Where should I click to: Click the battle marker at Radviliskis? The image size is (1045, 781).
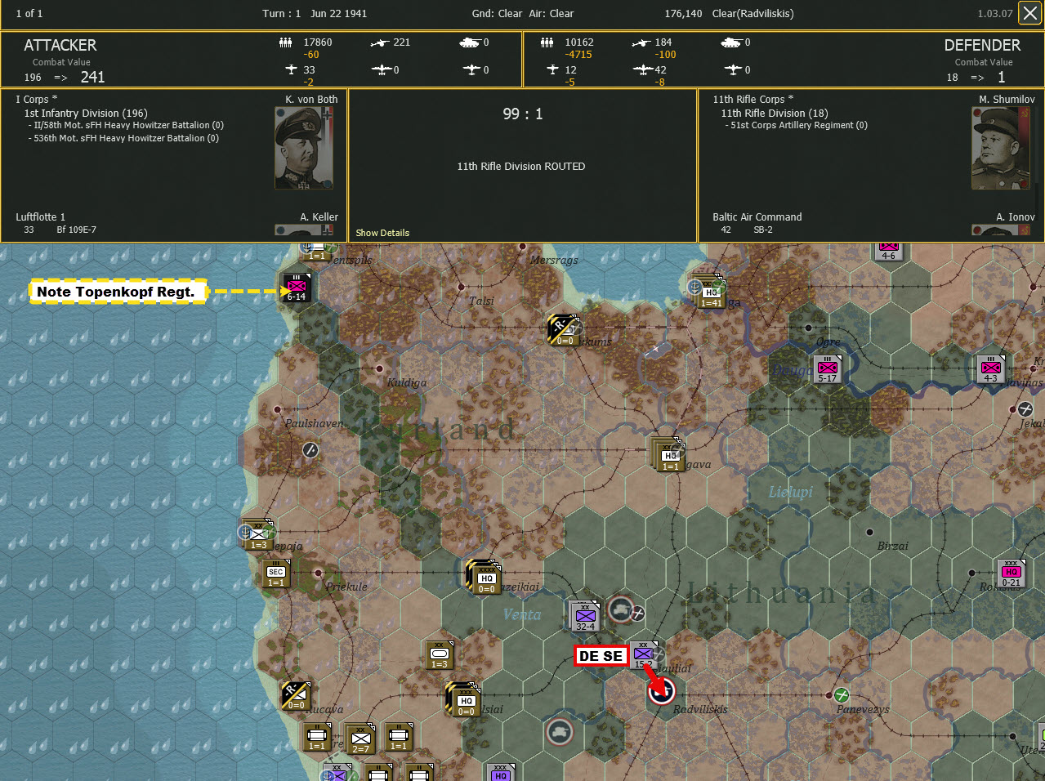coord(661,691)
